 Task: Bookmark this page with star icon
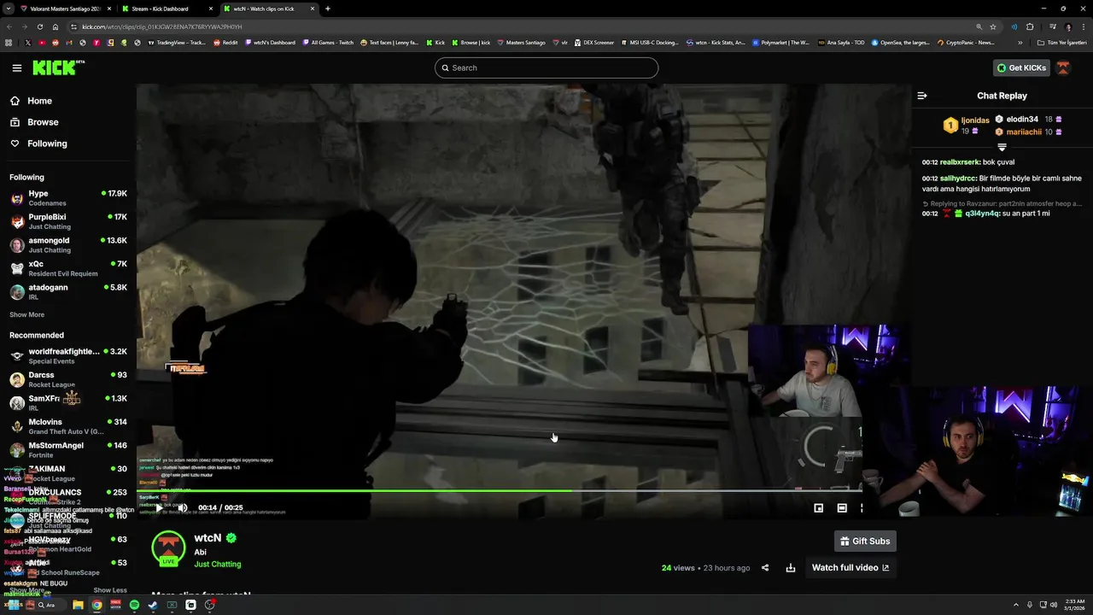click(x=992, y=26)
